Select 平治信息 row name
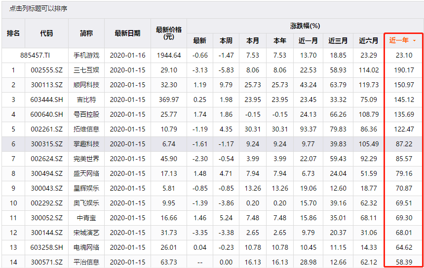Image resolution: width=424 pixels, height=268 pixels. click(x=86, y=262)
